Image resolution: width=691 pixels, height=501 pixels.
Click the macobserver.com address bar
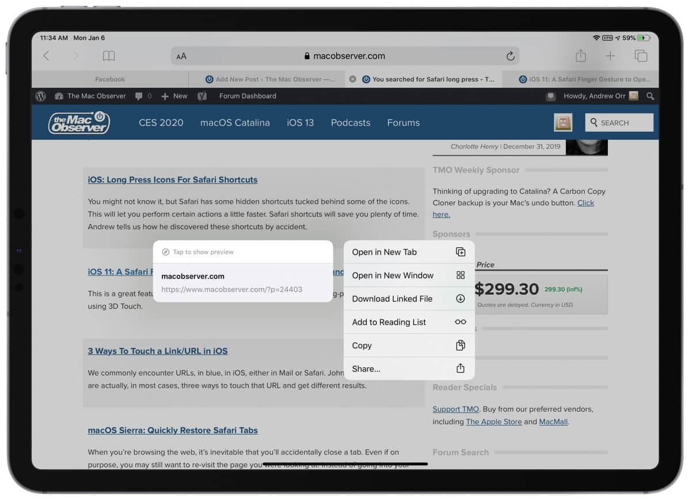(x=345, y=56)
